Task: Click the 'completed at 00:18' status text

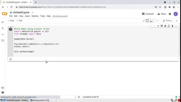Action: 90,97
